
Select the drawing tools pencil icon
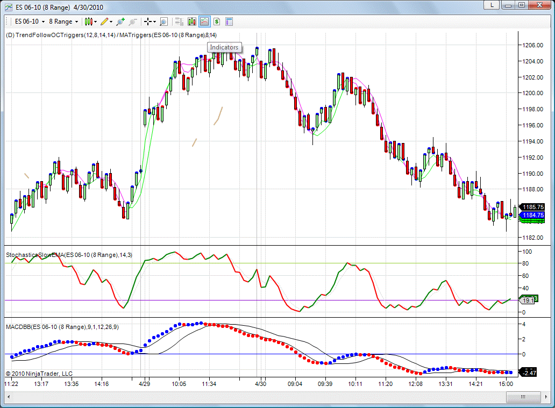pyautogui.click(x=104, y=22)
